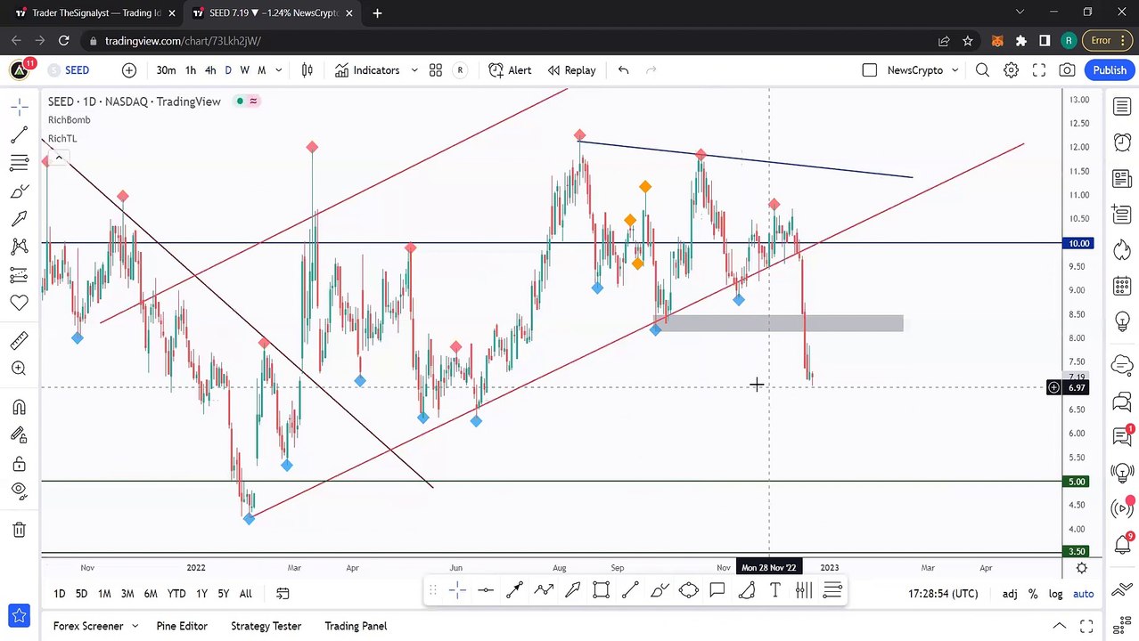The width and height of the screenshot is (1139, 641).
Task: Set date range to 5Y
Action: click(224, 594)
